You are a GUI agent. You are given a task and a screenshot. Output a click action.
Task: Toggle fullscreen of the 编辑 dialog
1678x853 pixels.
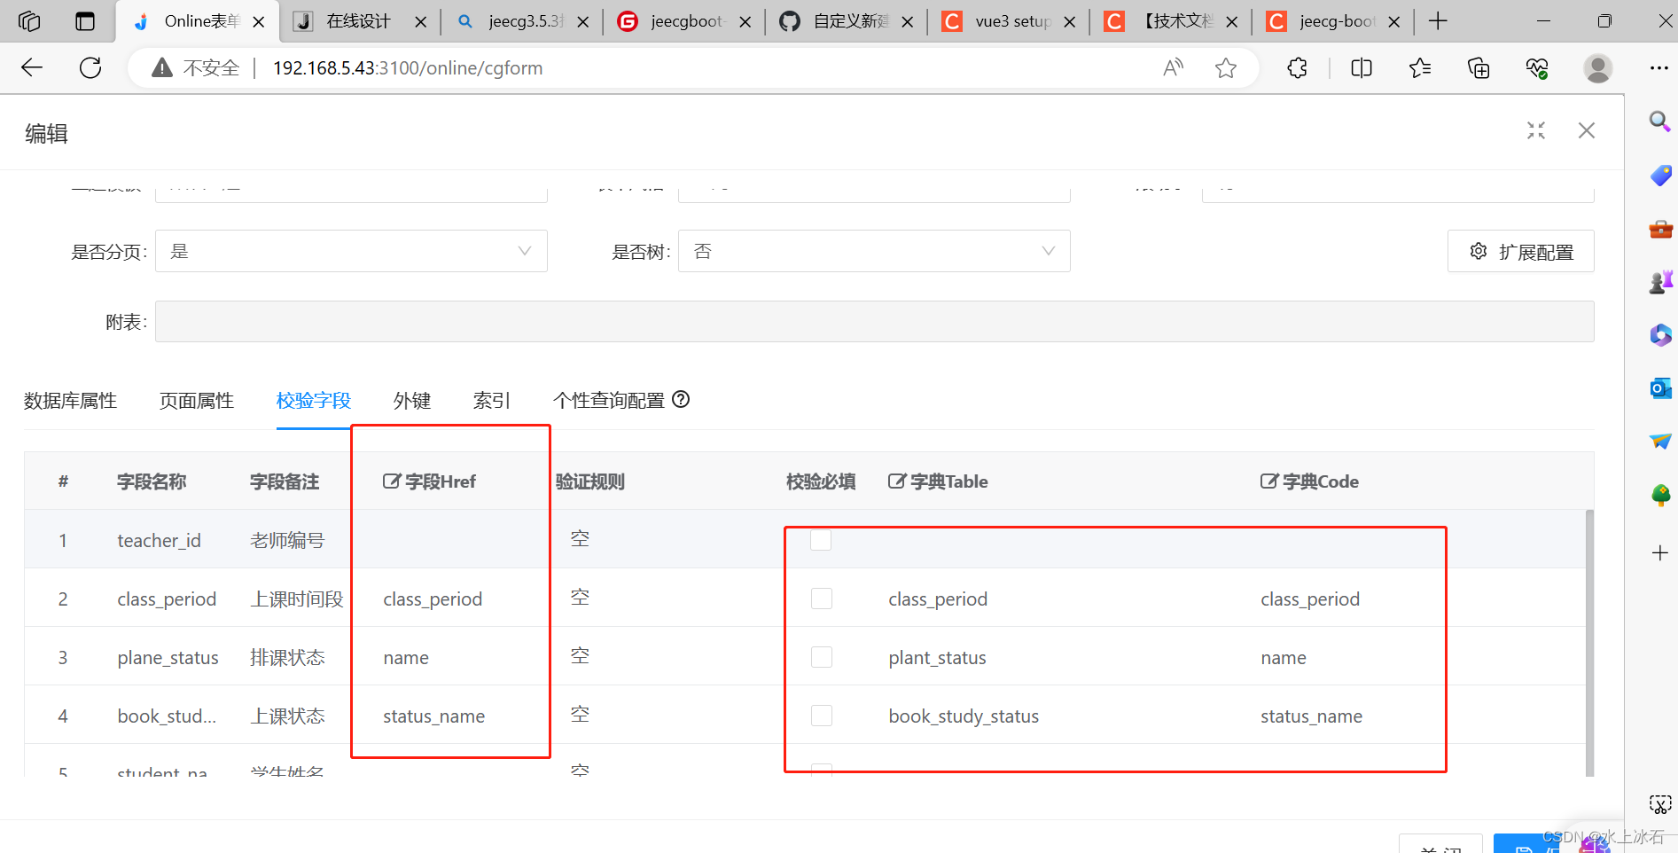tap(1536, 130)
